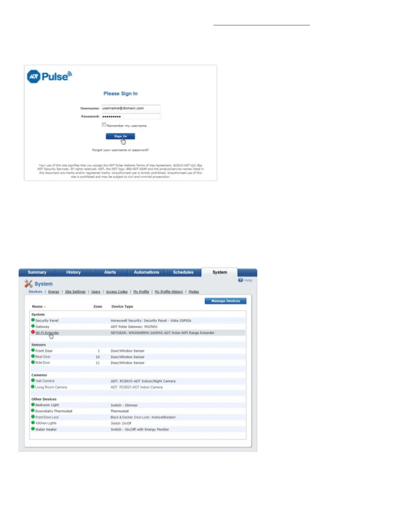Click Front Door Lock status icon

(x=33, y=417)
